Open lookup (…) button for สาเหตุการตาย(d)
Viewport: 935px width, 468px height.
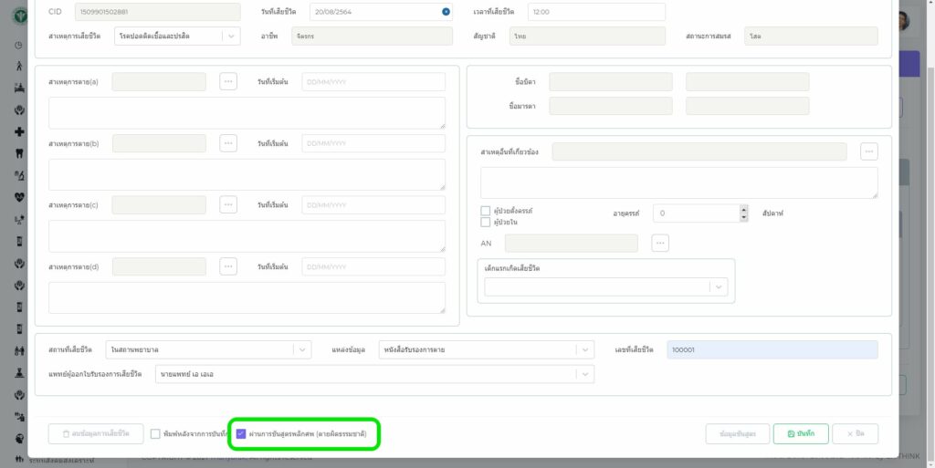228,266
